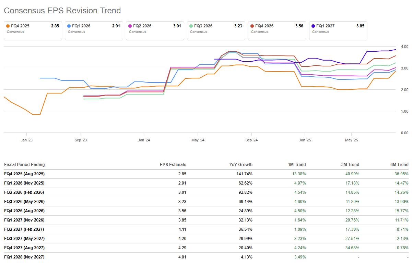The image size is (413, 266).
Task: Toggle the FQ1 2026 consensus legend card
Action: coord(94,30)
